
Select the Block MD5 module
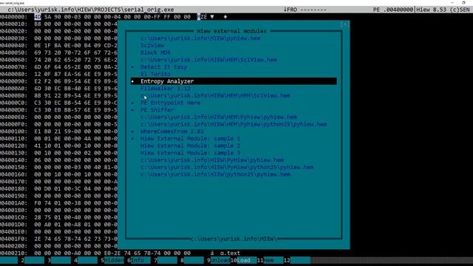(155, 52)
